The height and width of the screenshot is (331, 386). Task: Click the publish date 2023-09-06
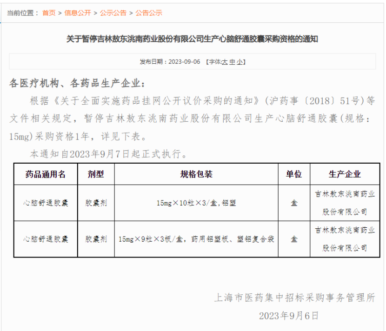pyautogui.click(x=184, y=62)
